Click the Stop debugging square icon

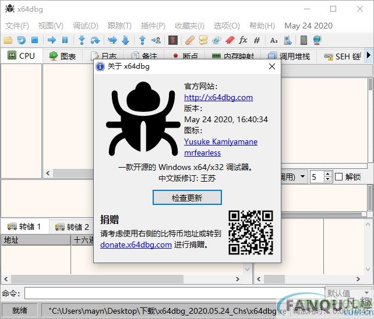(x=35, y=40)
